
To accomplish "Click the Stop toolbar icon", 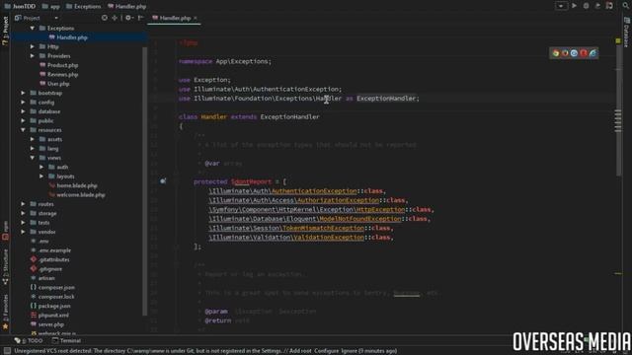I will tap(609, 6).
